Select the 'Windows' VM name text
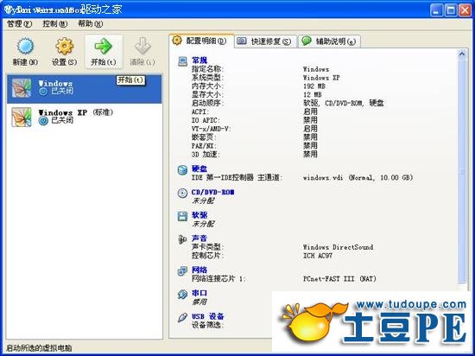Viewport: 475px width, 356px height. pyautogui.click(x=55, y=83)
